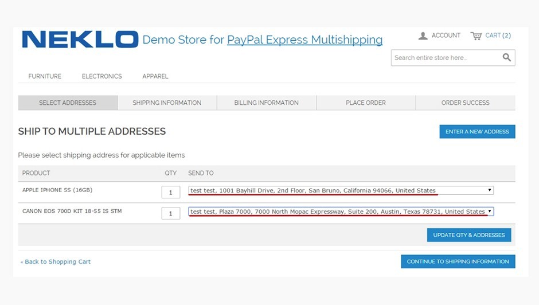The height and width of the screenshot is (305, 539).
Task: Open address dropdown for Apple iPhone 5S
Action: click(x=341, y=190)
